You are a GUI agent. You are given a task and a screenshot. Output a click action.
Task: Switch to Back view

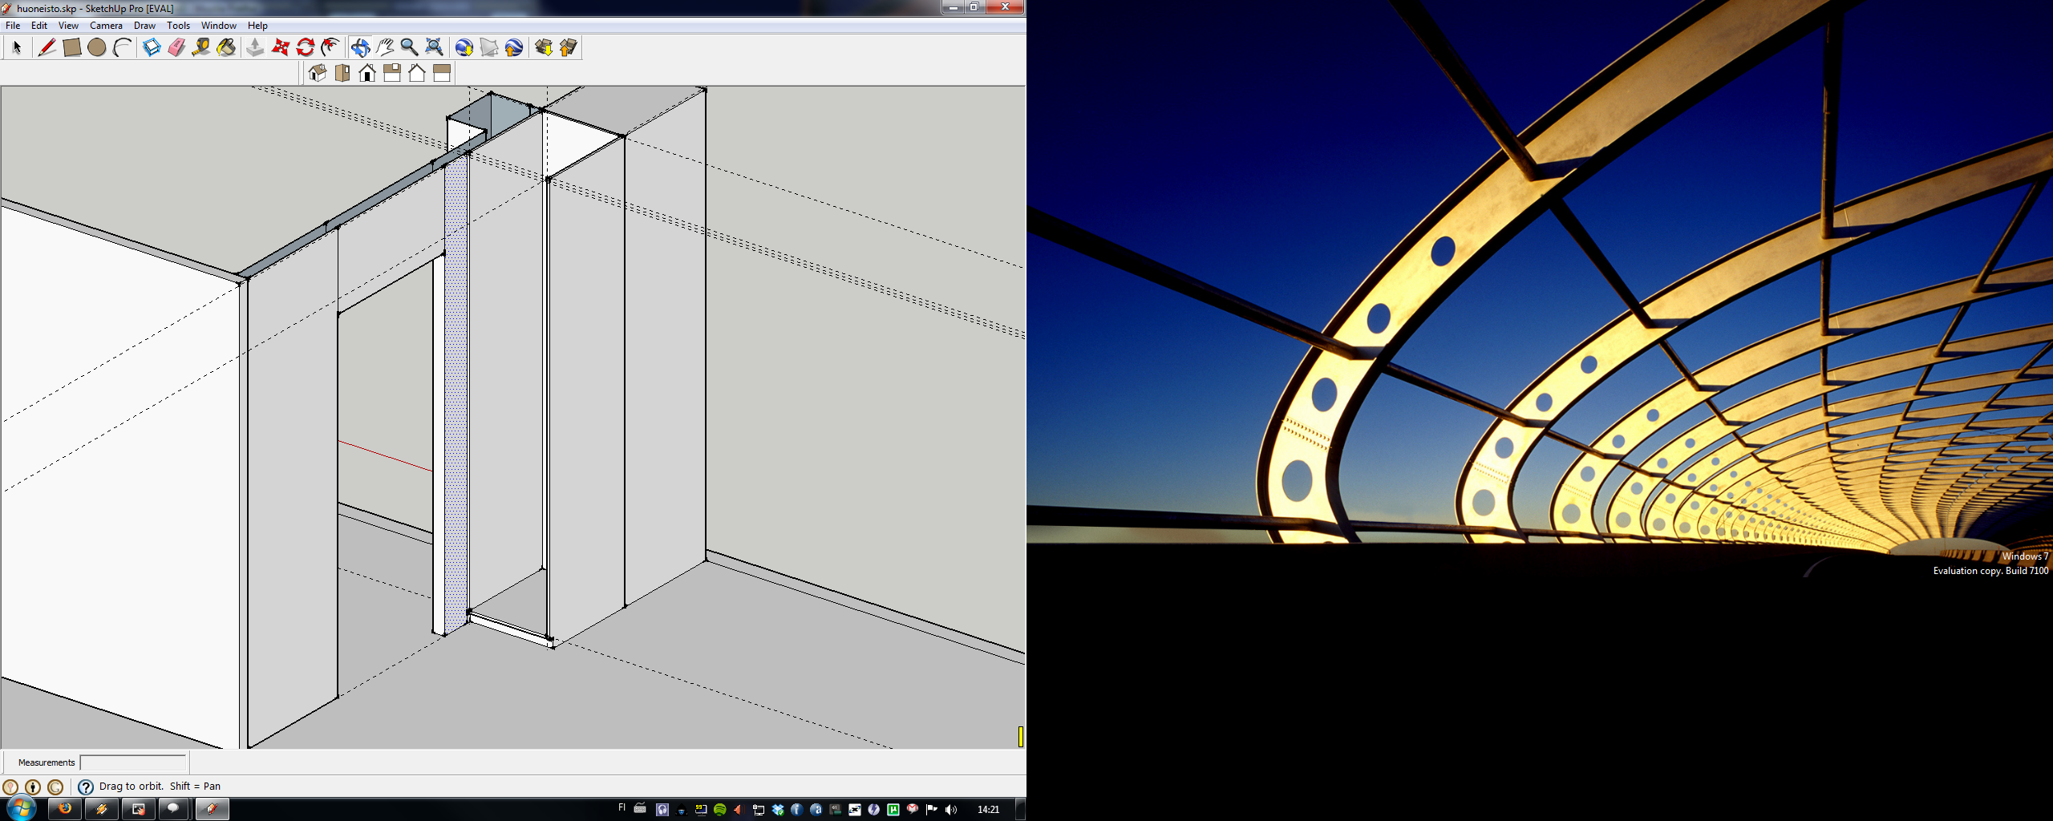(x=417, y=74)
